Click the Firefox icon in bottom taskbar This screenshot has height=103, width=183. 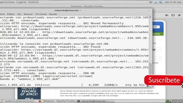coord(40,101)
